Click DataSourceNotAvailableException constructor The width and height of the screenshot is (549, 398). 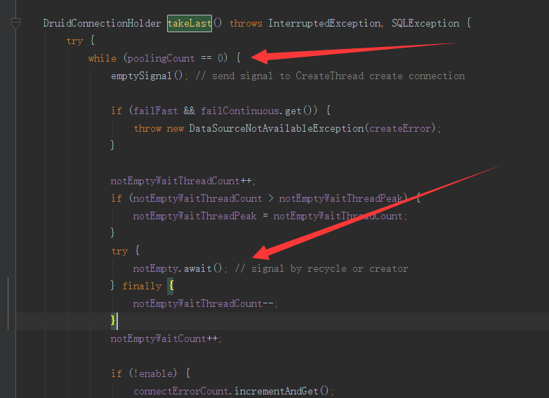pos(277,128)
